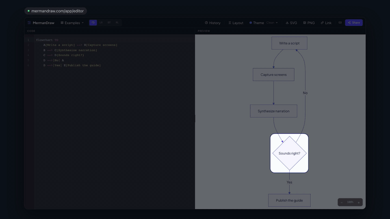This screenshot has height=219, width=390.
Task: Click the Examples grid icon
Action: 62,23
